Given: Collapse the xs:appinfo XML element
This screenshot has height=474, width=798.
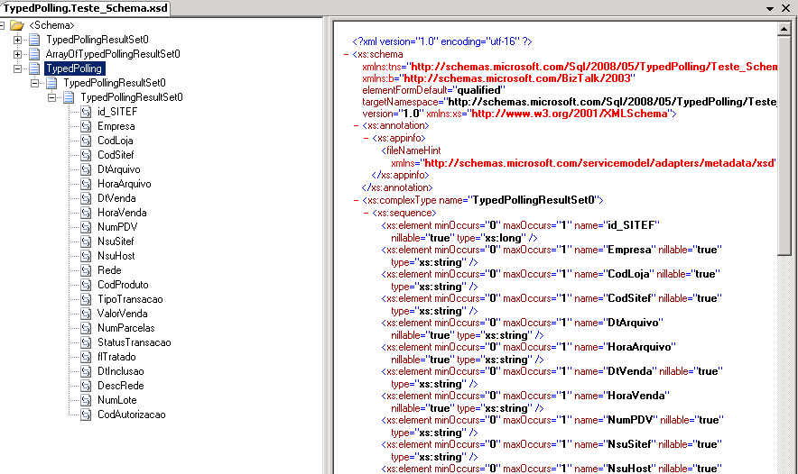Looking at the screenshot, I should pos(366,138).
